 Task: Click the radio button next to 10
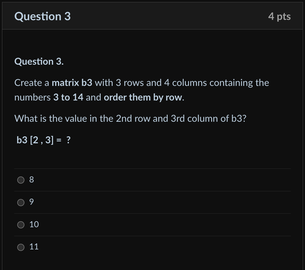click(21, 225)
